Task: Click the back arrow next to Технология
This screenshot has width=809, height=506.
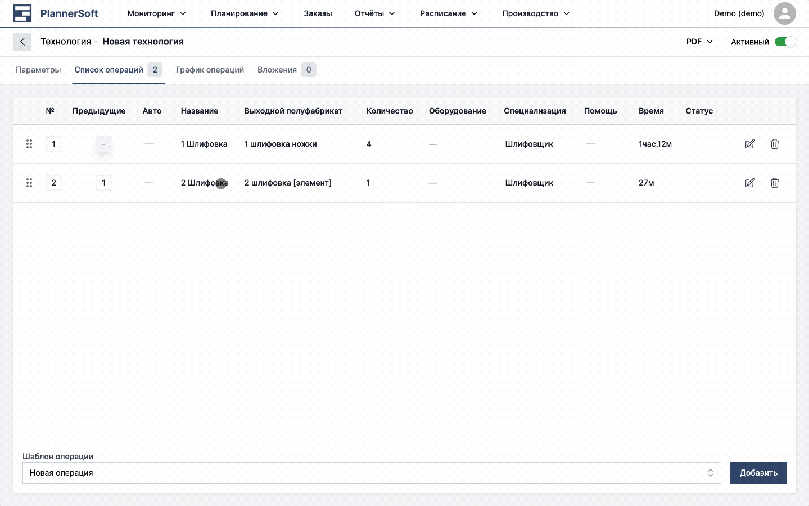Action: coord(22,42)
